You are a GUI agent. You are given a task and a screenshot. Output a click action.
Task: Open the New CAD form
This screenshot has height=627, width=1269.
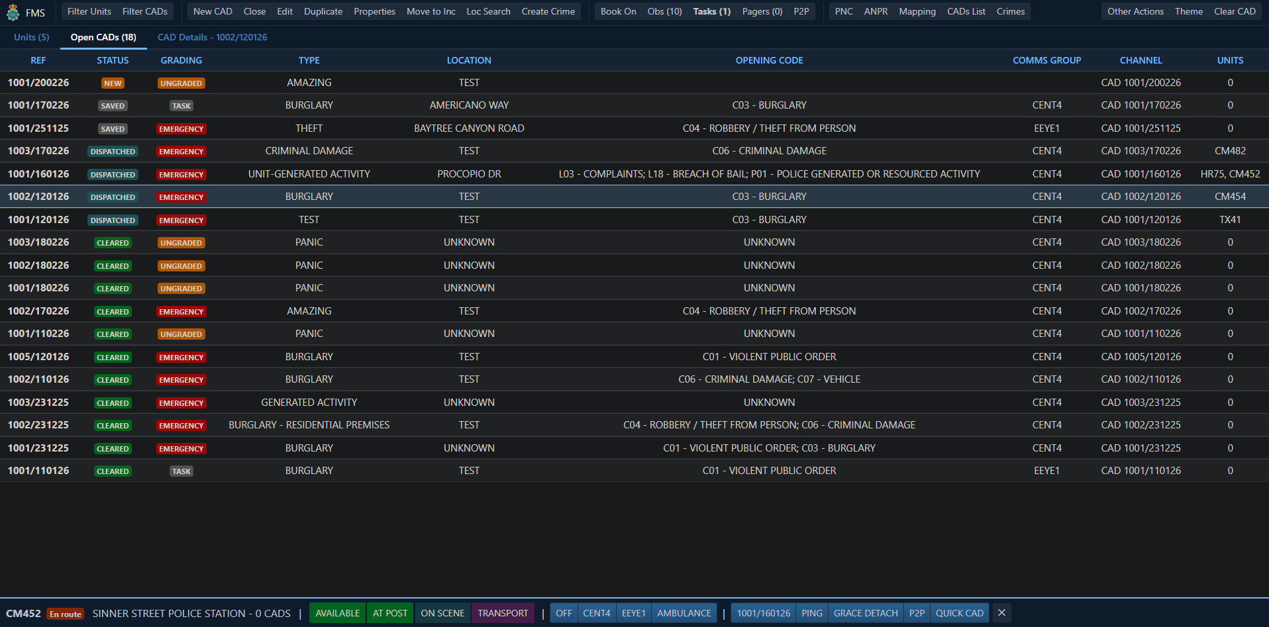tap(213, 11)
